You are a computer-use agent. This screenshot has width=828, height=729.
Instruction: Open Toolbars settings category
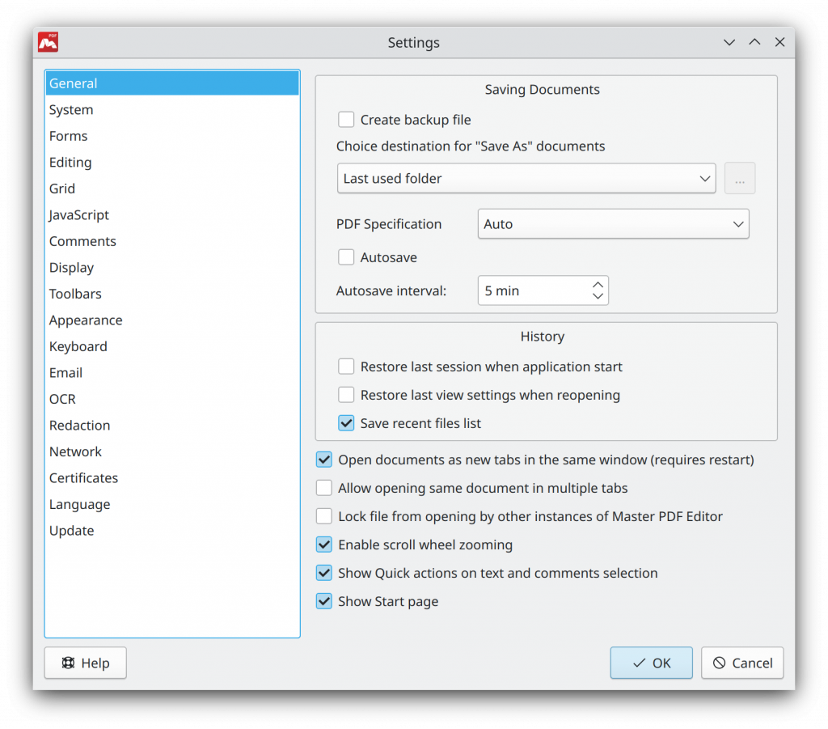[173, 294]
